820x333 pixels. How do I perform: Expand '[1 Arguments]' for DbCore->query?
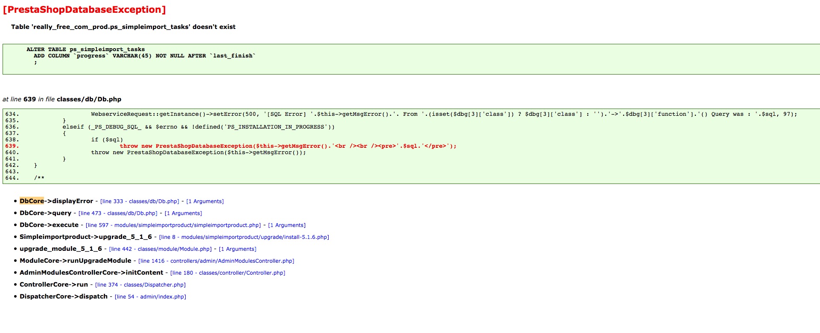(x=183, y=213)
